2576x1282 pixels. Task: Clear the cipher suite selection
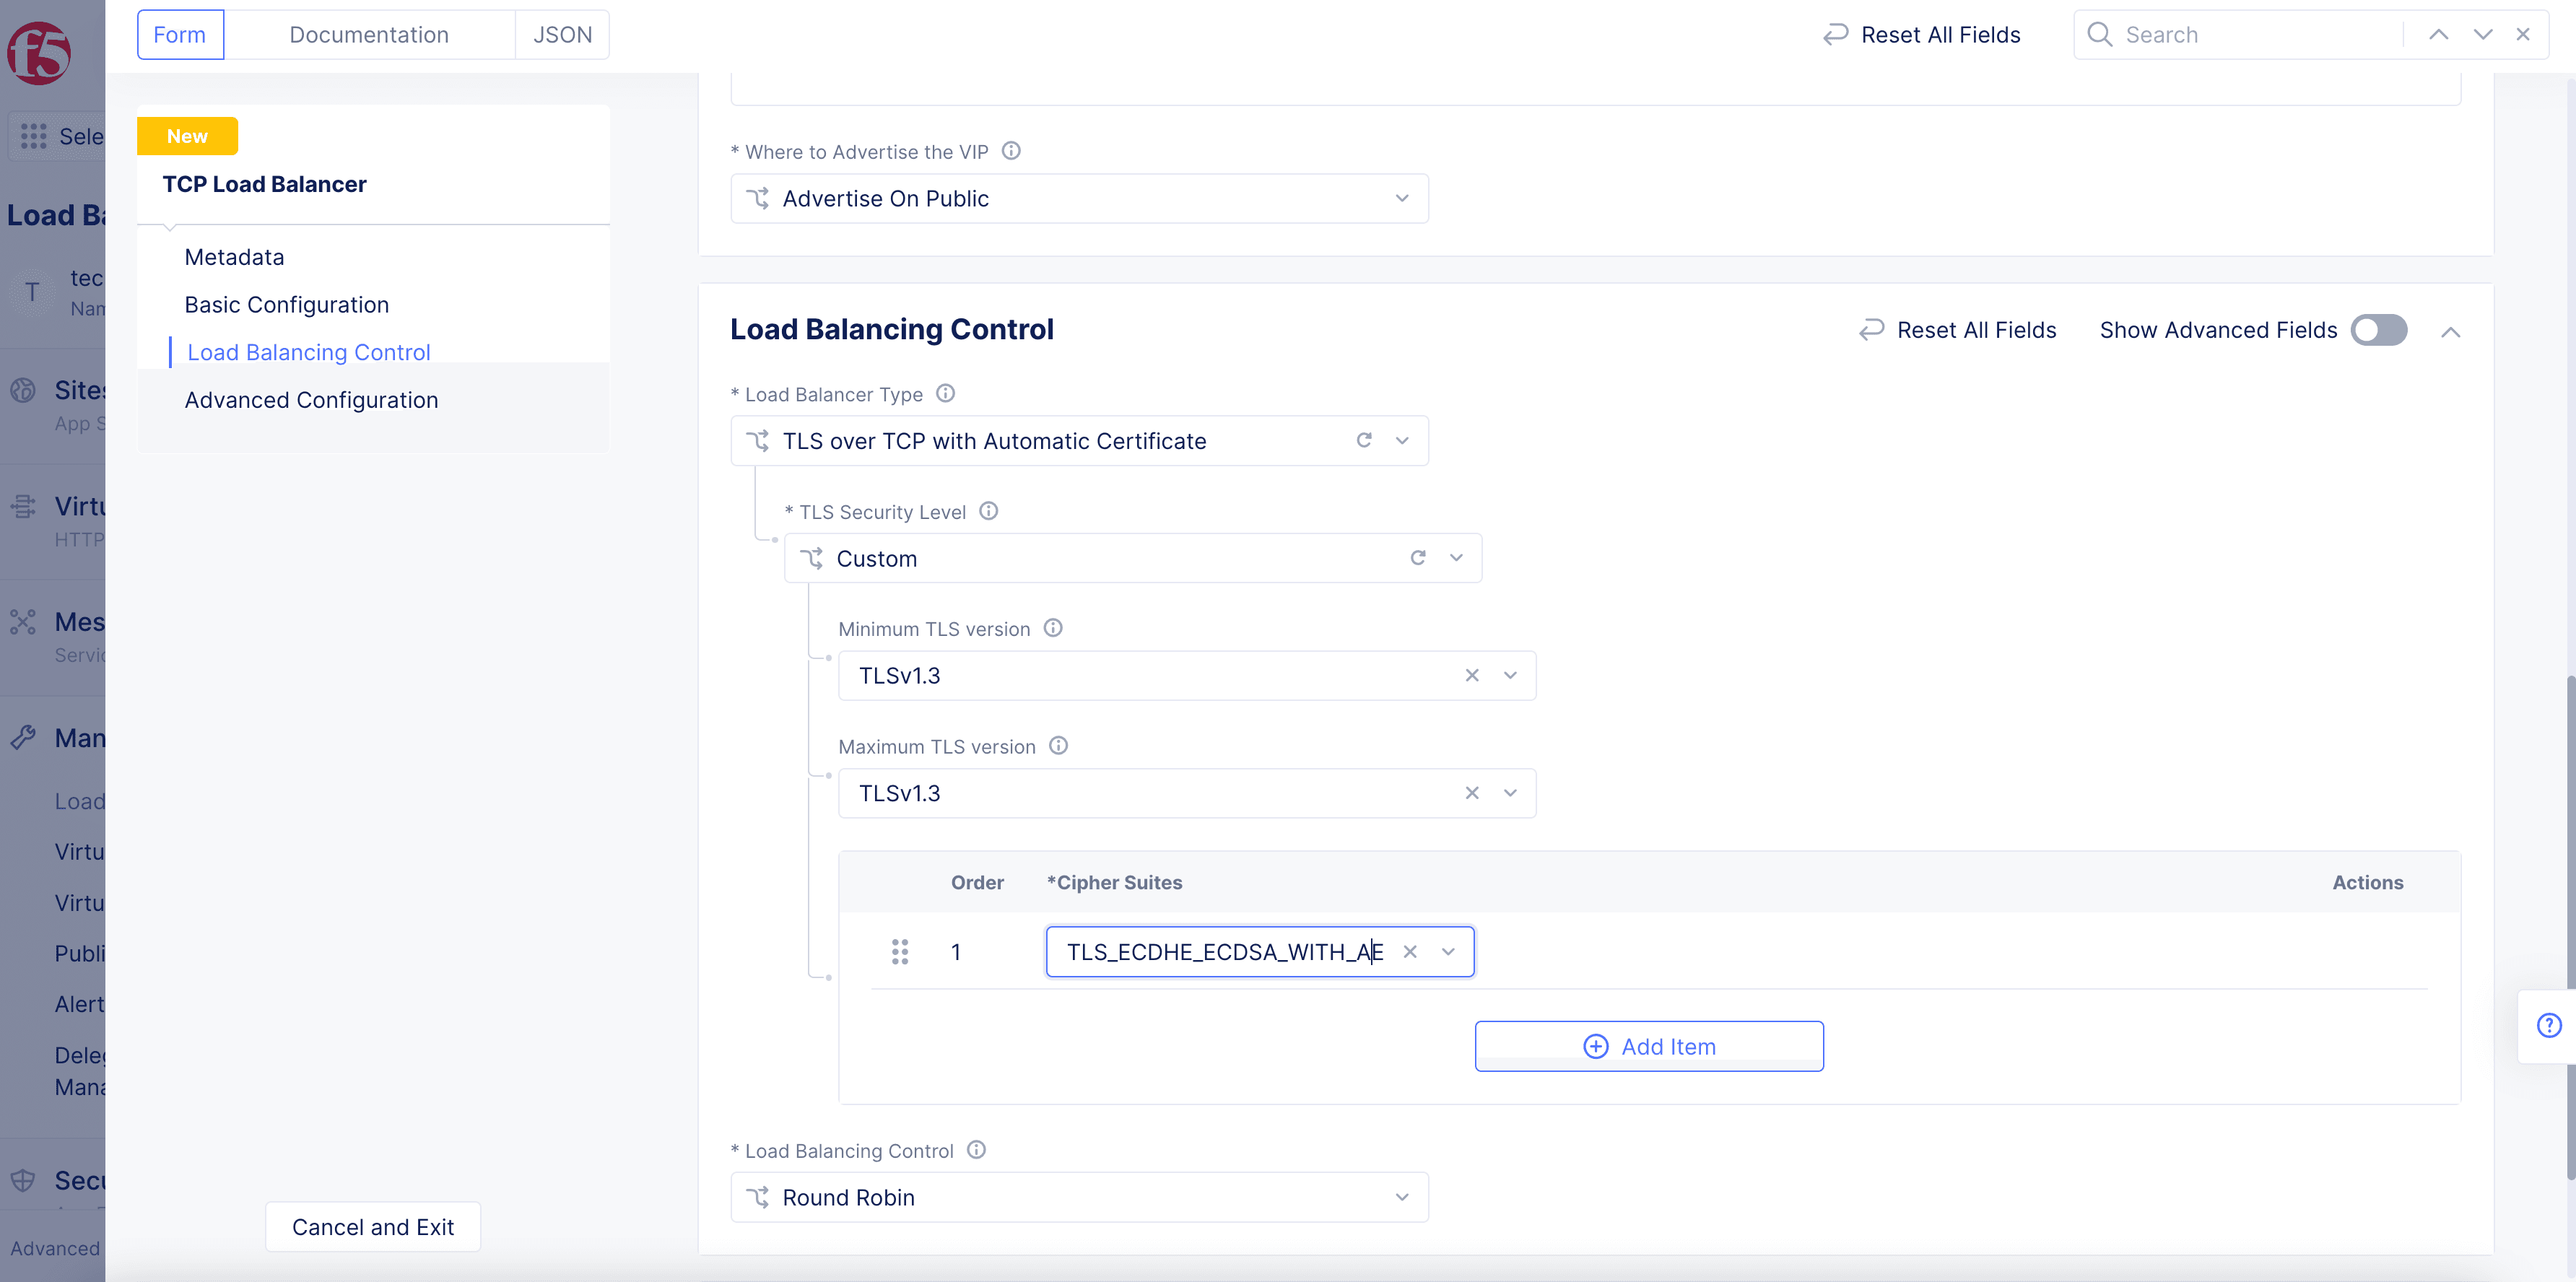tap(1409, 952)
